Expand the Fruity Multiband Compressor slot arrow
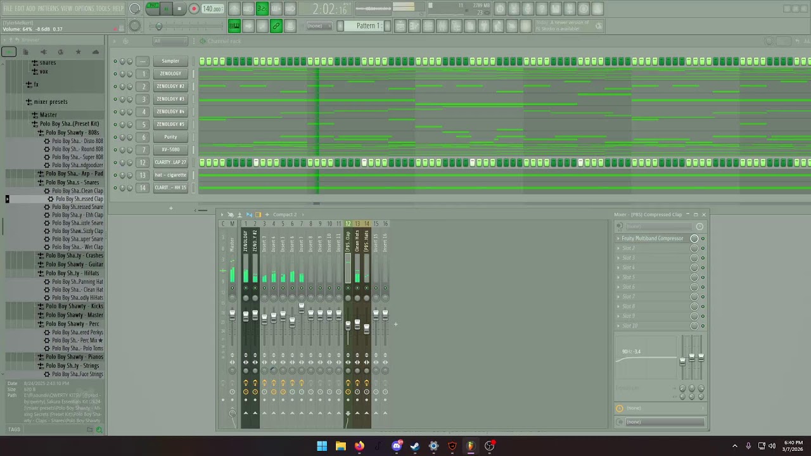Screen dimensions: 811x456 pos(618,239)
